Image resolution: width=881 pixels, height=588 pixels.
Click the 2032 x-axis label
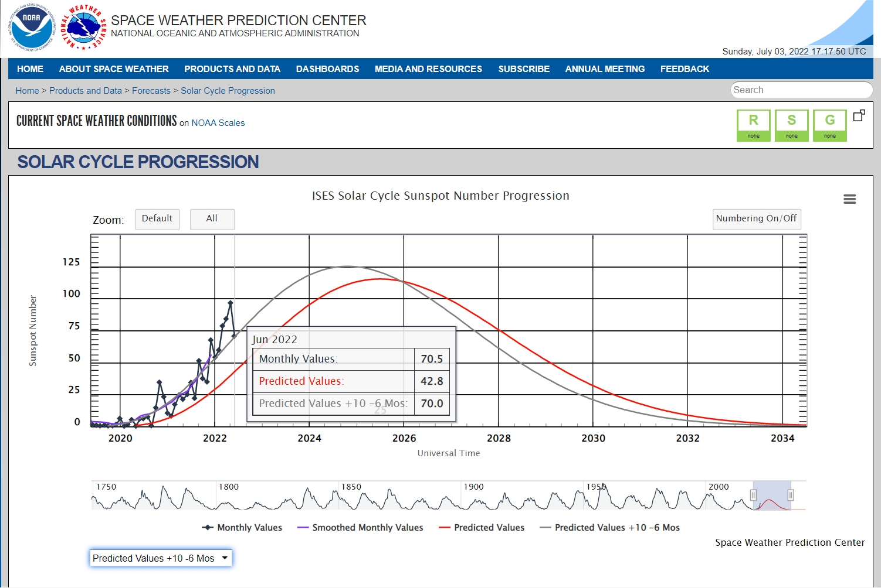(687, 439)
